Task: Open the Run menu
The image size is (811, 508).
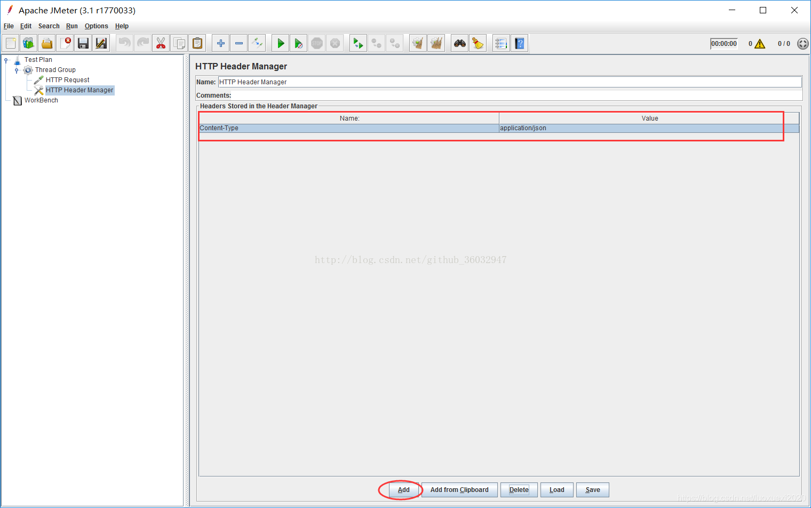Action: (72, 26)
